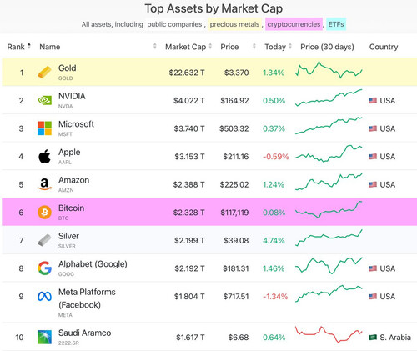Viewport: 417px width, 351px height.
Task: Click the NVIDIA logo icon
Action: coord(44,100)
